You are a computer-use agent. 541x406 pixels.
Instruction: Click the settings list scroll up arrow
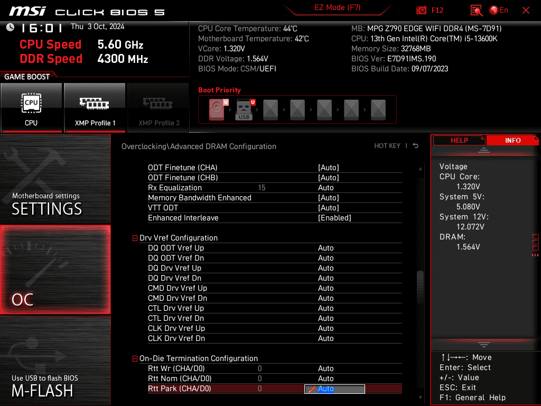click(420, 169)
